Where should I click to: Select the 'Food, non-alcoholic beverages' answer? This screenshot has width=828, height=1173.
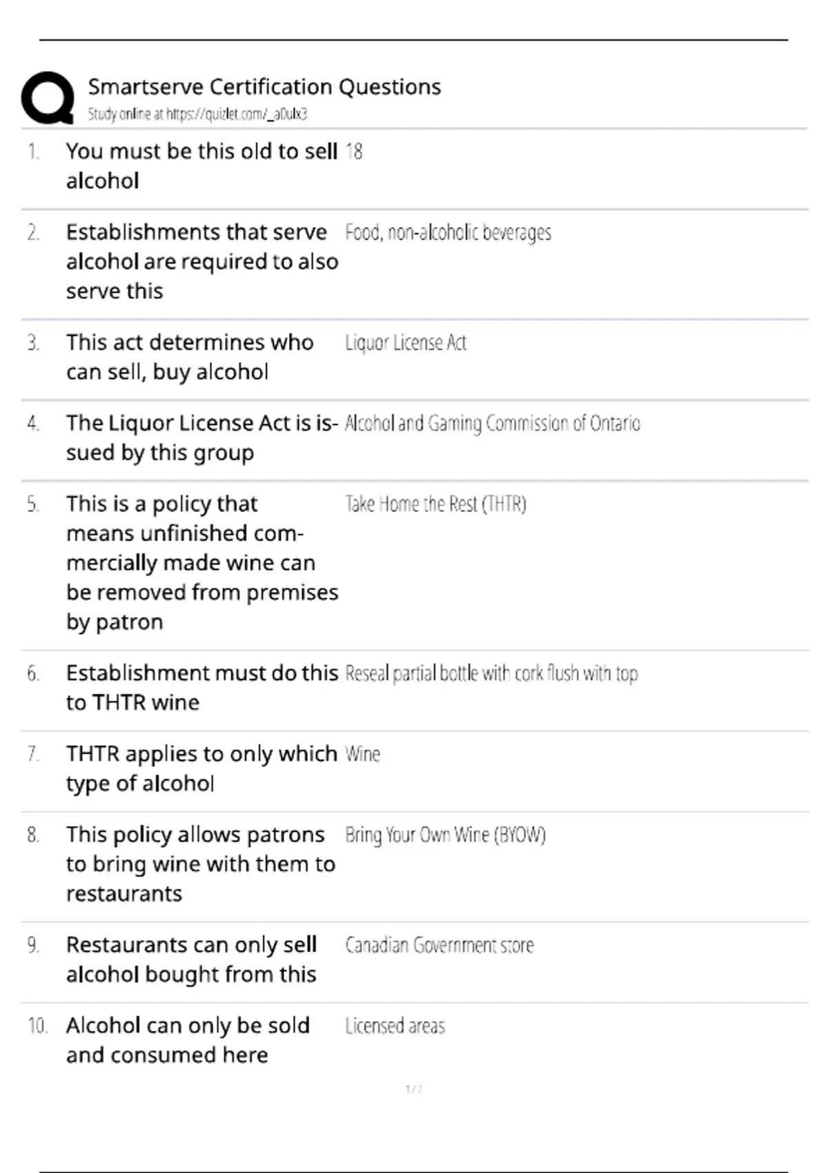click(x=448, y=233)
